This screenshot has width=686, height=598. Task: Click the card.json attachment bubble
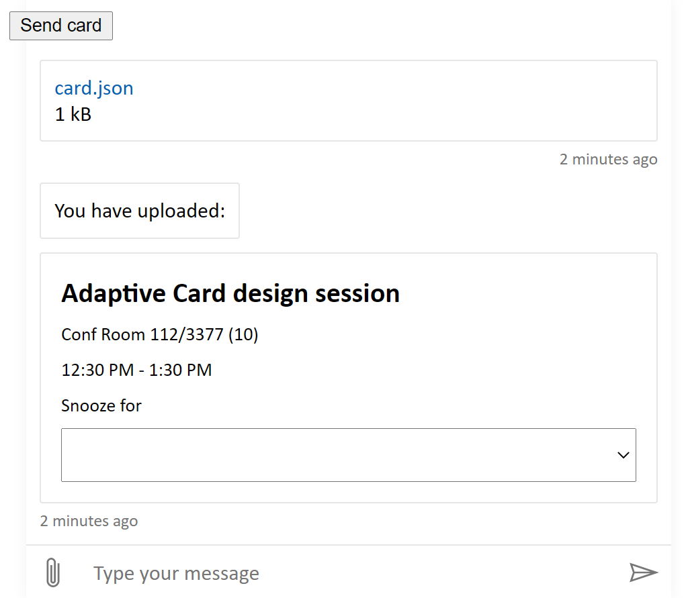click(348, 100)
